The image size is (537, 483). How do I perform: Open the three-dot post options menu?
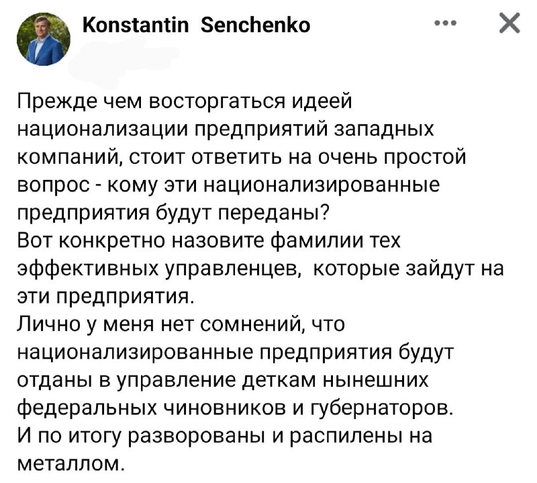[445, 24]
